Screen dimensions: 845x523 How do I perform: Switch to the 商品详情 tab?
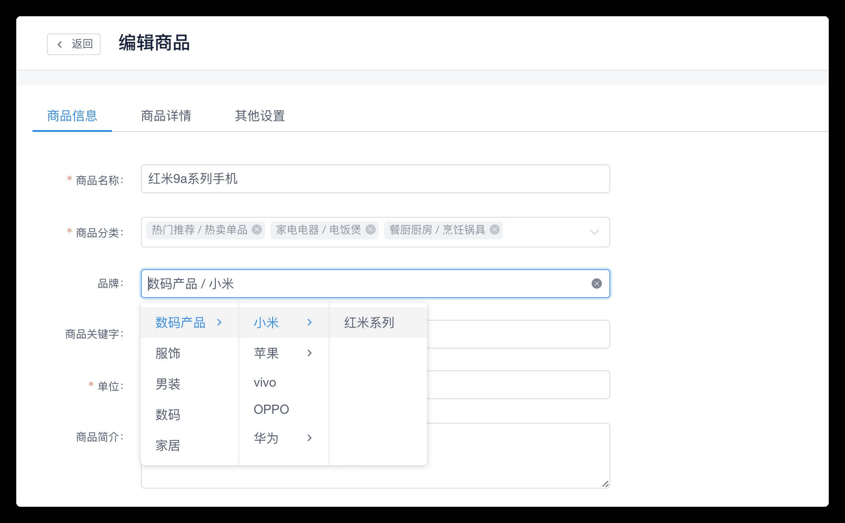pyautogui.click(x=166, y=116)
